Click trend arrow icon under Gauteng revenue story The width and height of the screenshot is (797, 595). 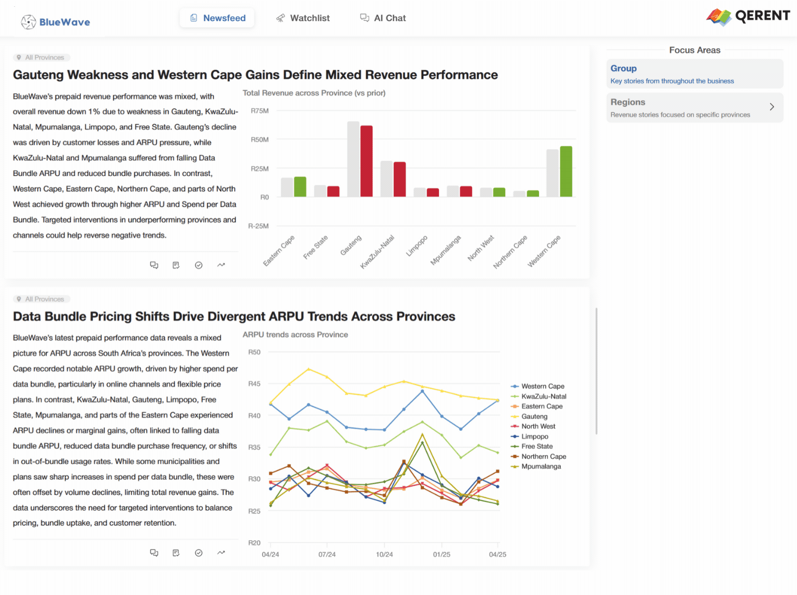(221, 265)
